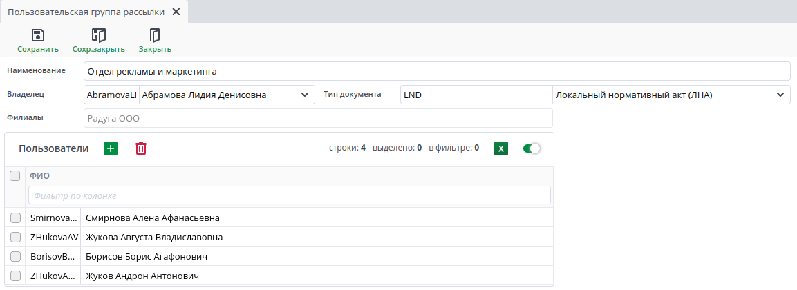Switch to the Пользовательская группа рассылки tab

tap(86, 12)
